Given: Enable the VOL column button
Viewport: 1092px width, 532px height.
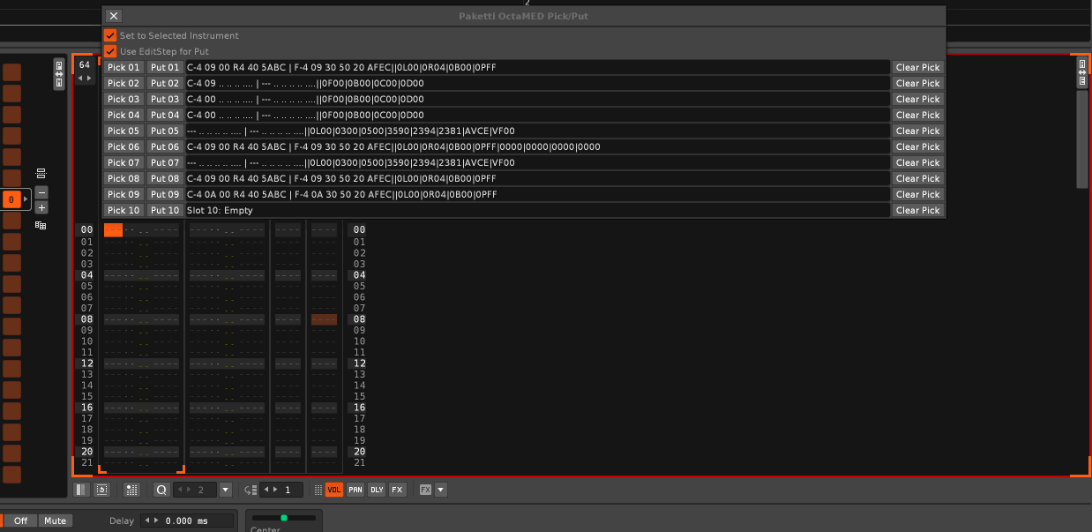Looking at the screenshot, I should pos(334,490).
